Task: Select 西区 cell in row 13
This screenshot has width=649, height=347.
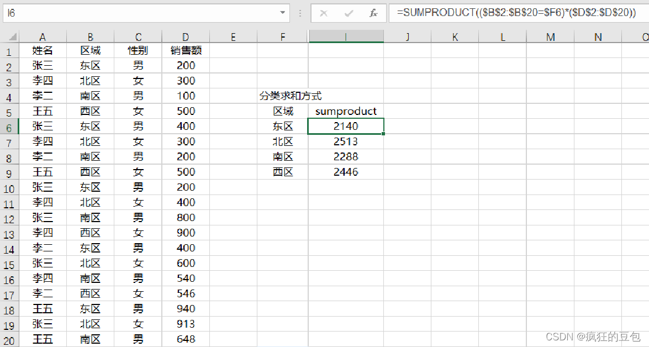Action: pos(90,233)
